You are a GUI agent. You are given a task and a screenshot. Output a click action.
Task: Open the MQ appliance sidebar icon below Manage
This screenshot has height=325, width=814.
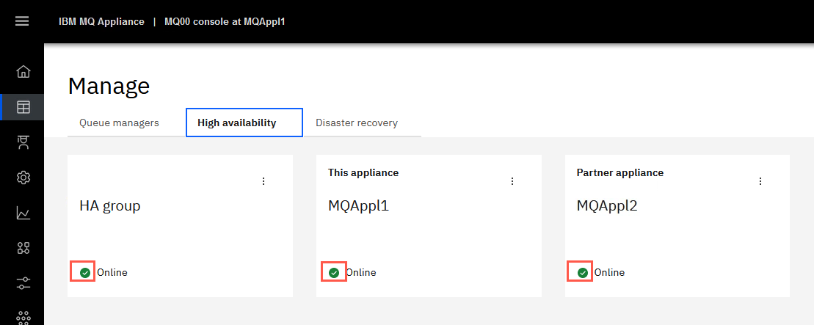(x=23, y=142)
